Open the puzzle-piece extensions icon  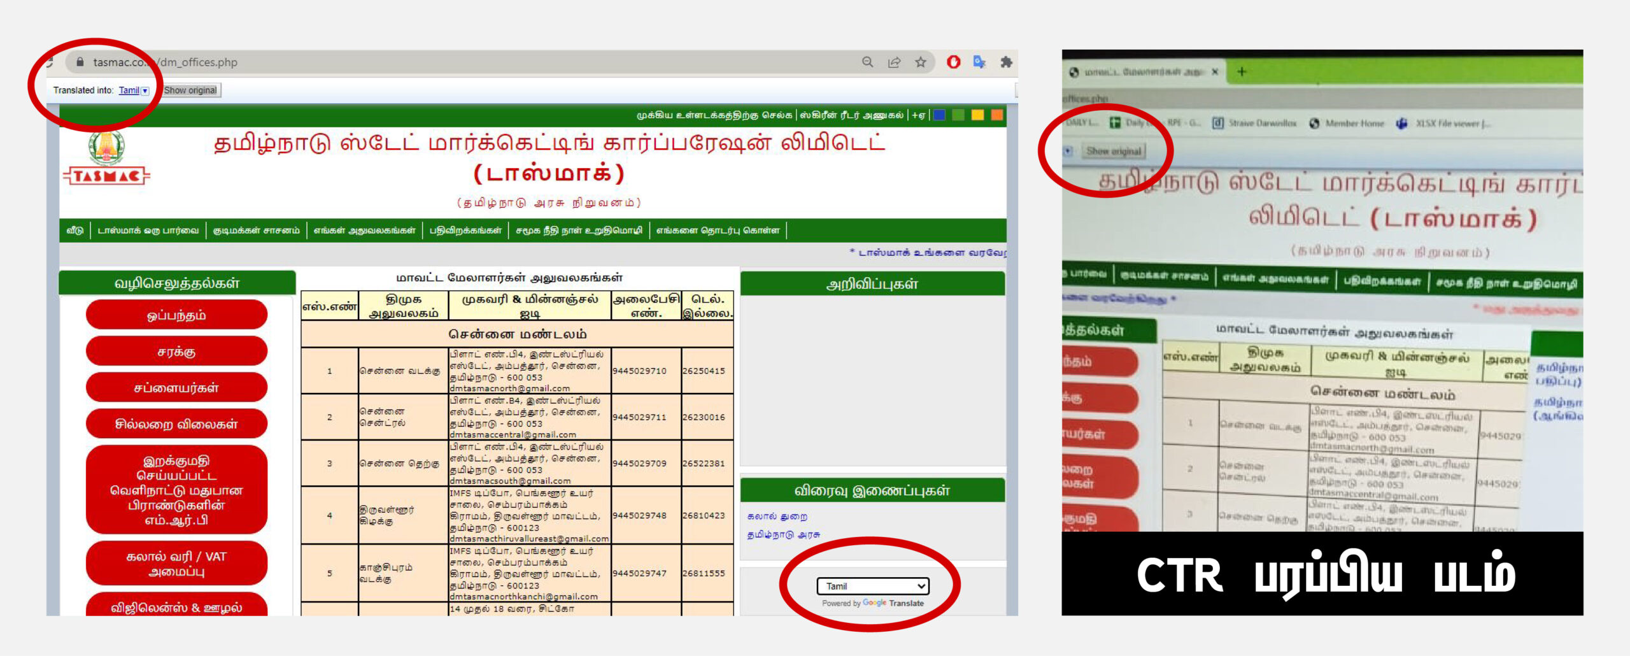click(1006, 62)
